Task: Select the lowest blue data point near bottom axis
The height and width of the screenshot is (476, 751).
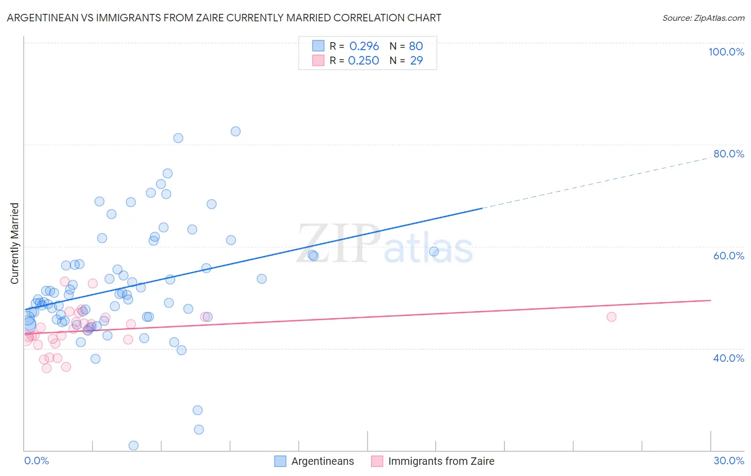Action: click(134, 446)
